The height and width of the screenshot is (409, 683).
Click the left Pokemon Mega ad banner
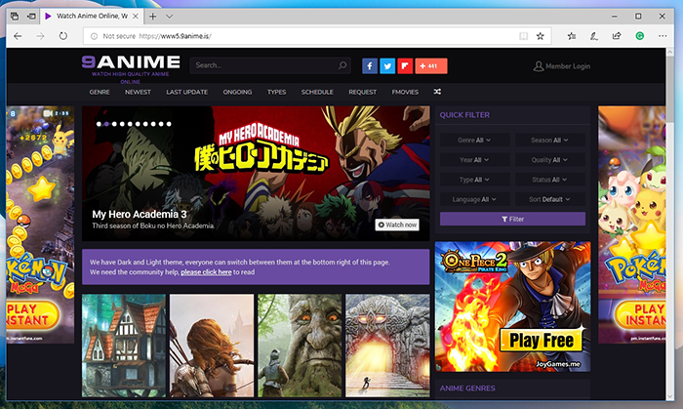40,225
